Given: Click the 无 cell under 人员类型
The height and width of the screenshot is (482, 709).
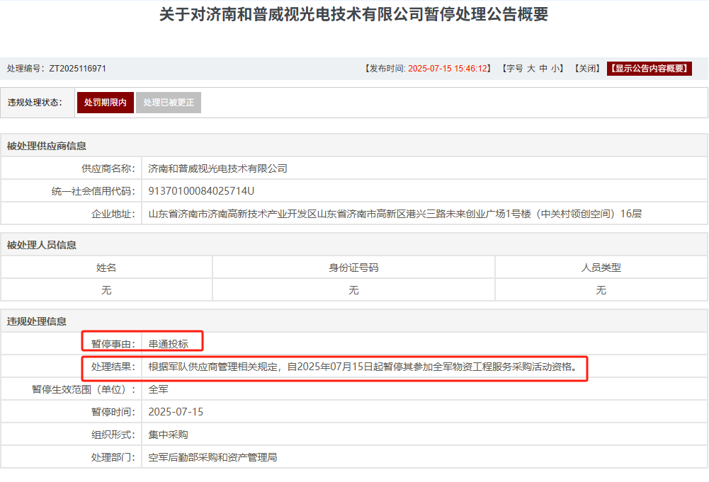Looking at the screenshot, I should click(601, 290).
